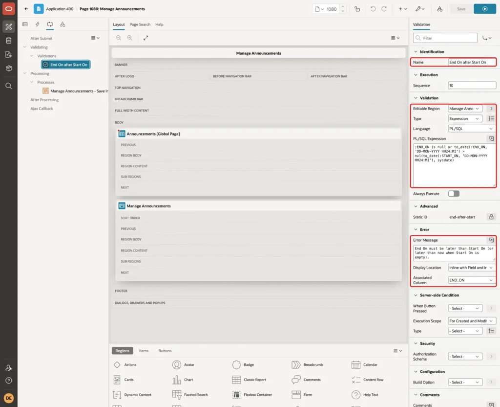The image size is (500, 407).
Task: Open the Shared Components toolbar icon
Action: [439, 9]
